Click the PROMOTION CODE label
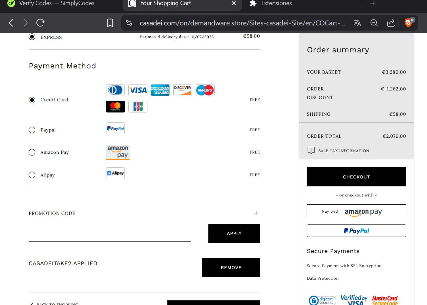This screenshot has width=427, height=305. pos(52,213)
